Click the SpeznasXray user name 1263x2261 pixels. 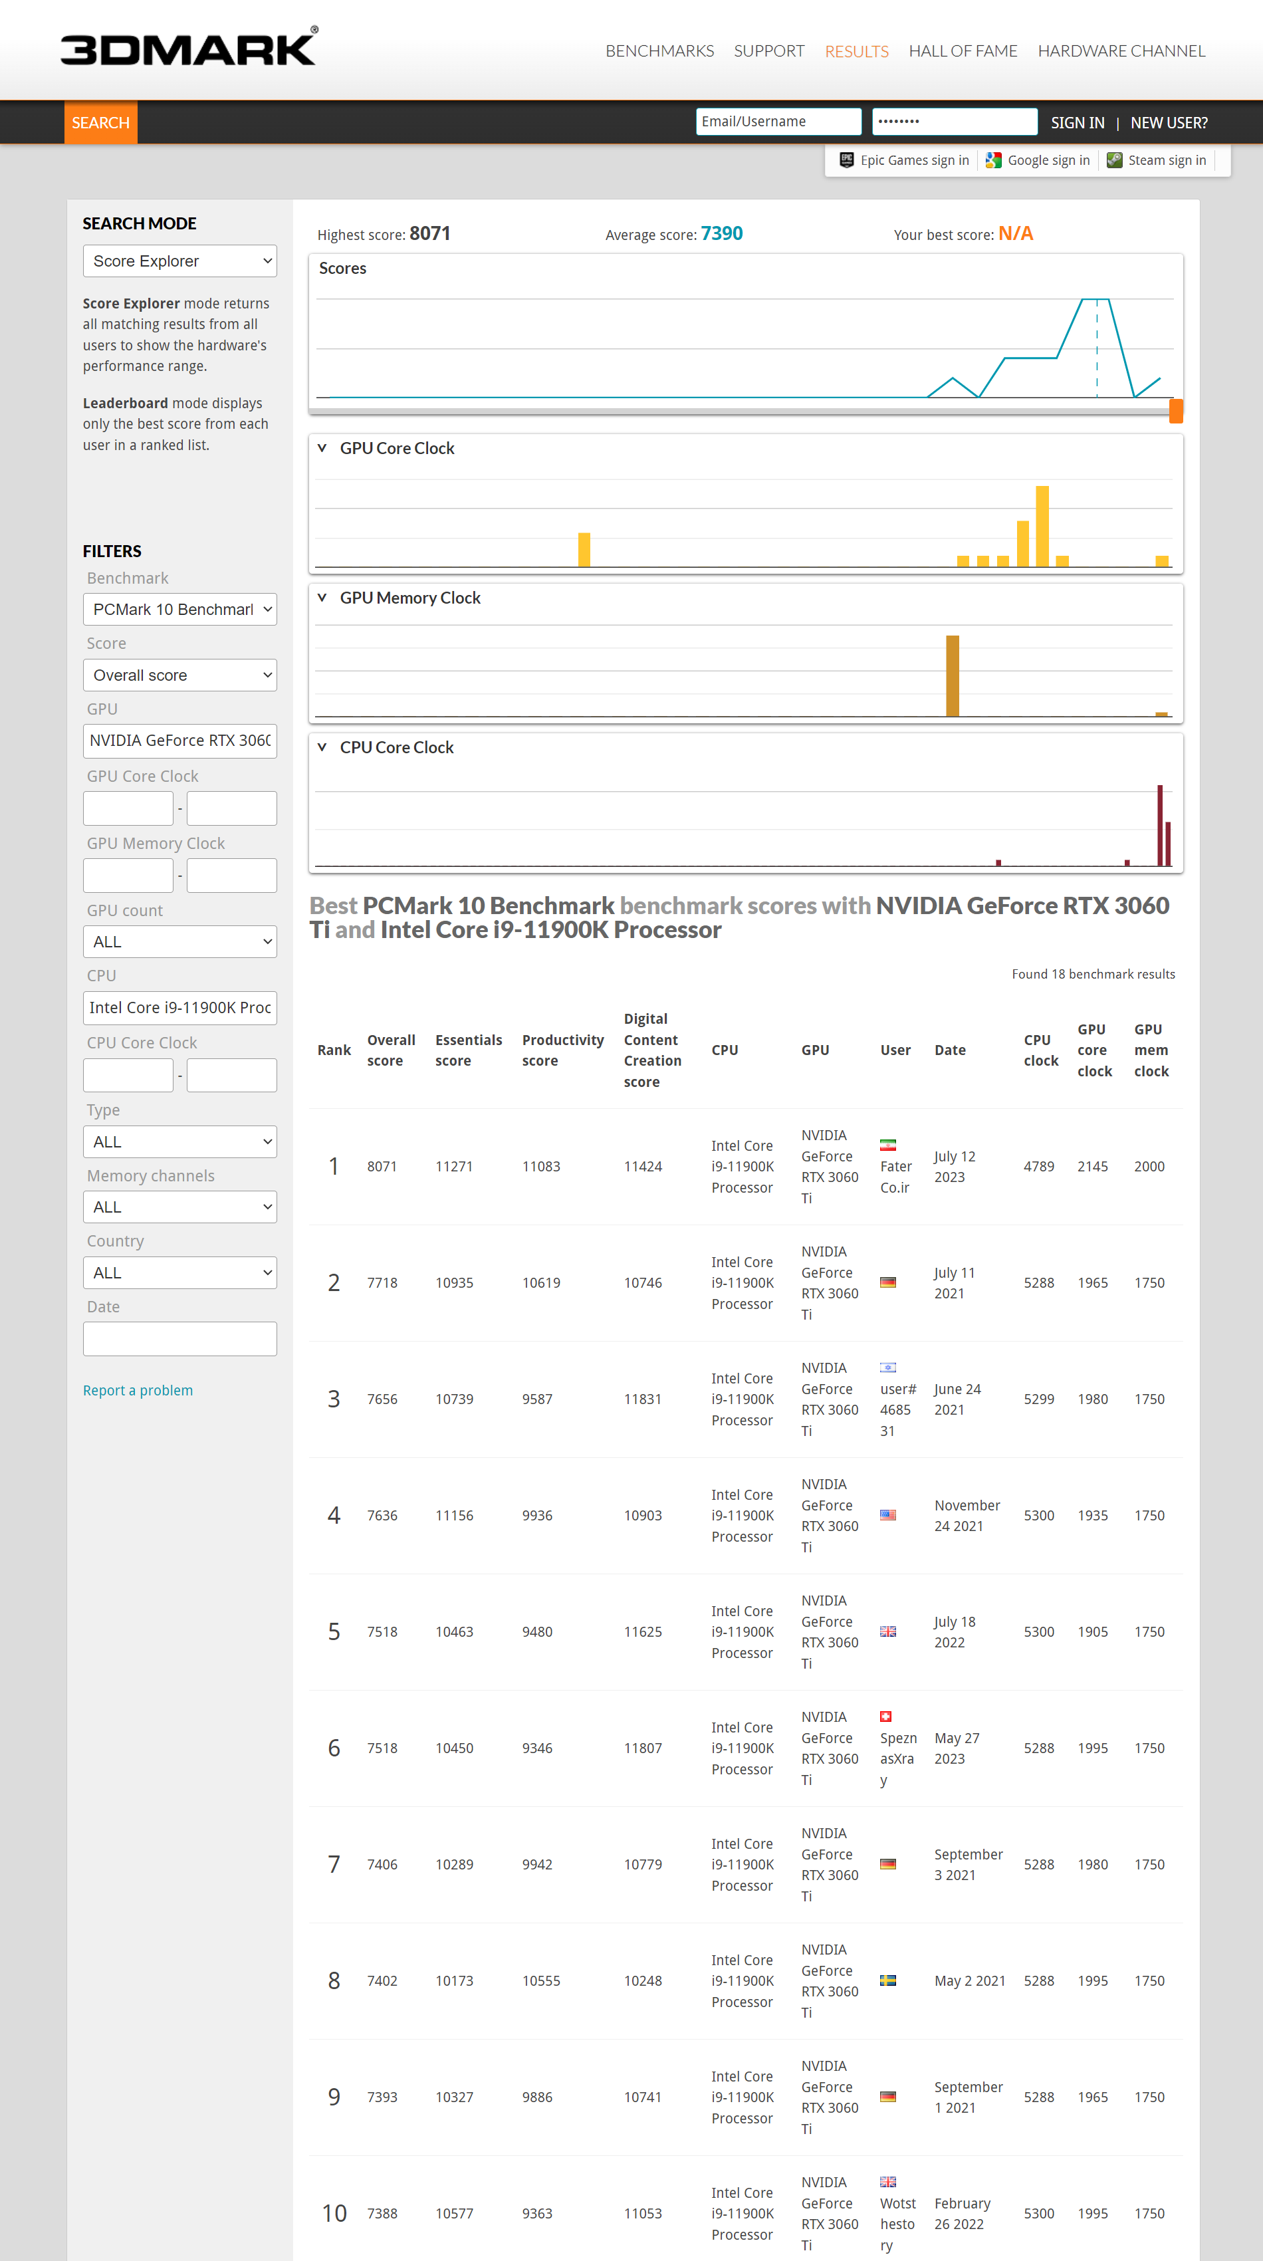[x=898, y=1759]
